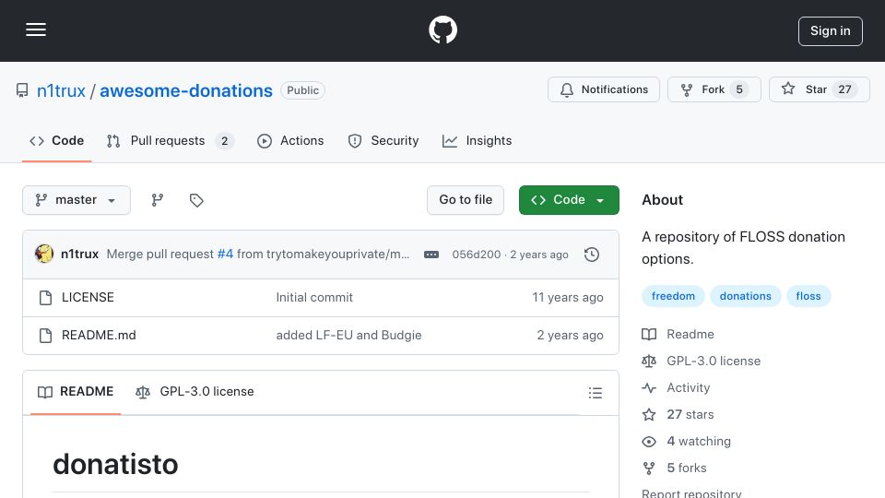
Task: Switch to the Code tab
Action: click(x=56, y=140)
